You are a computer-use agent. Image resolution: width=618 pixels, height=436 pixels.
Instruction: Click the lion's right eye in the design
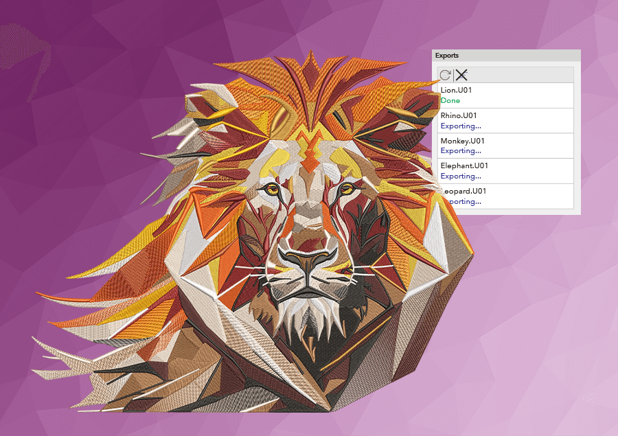pyautogui.click(x=347, y=187)
